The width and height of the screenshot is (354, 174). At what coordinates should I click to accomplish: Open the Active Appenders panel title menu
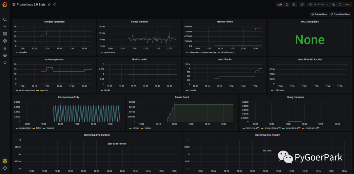pyautogui.click(x=54, y=60)
